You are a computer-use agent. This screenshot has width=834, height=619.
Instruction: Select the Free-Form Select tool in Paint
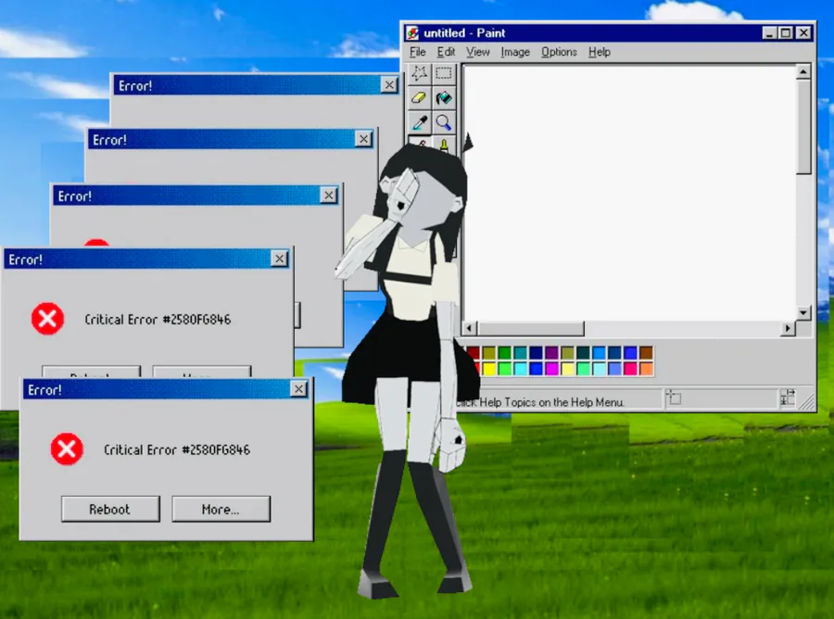pyautogui.click(x=419, y=73)
